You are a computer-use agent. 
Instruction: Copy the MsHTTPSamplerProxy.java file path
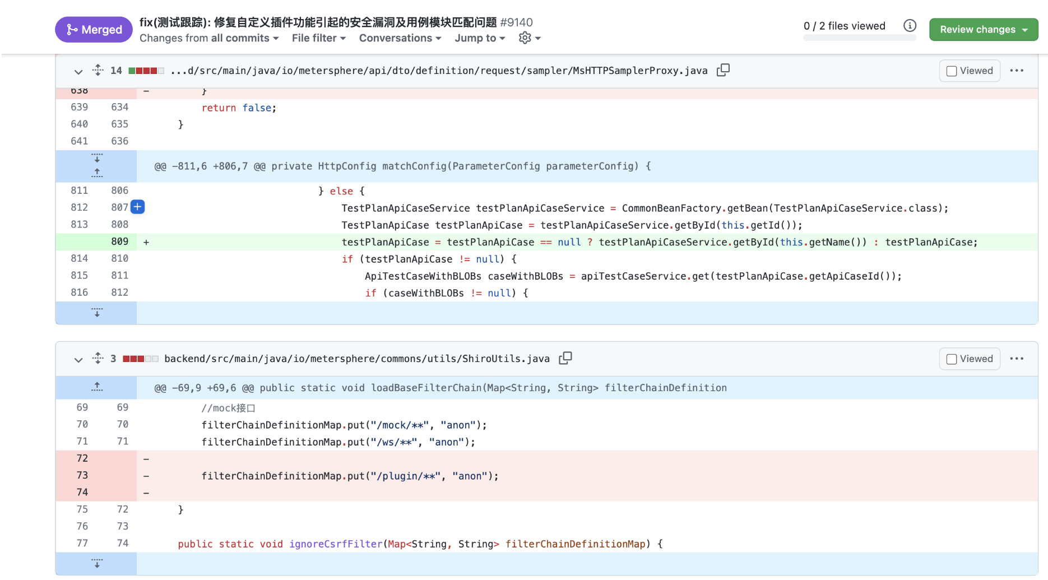pos(723,70)
